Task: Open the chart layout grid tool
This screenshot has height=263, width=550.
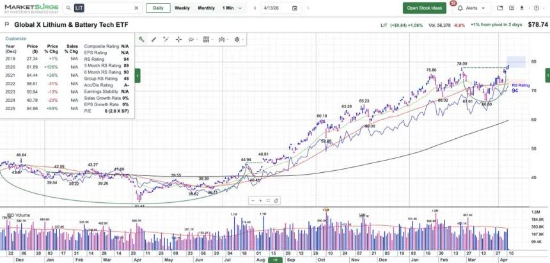Action: (x=206, y=39)
